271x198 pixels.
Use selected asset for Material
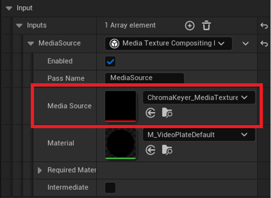pos(150,150)
